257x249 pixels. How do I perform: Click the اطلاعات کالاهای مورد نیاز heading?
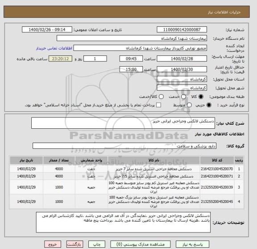coord(220,134)
